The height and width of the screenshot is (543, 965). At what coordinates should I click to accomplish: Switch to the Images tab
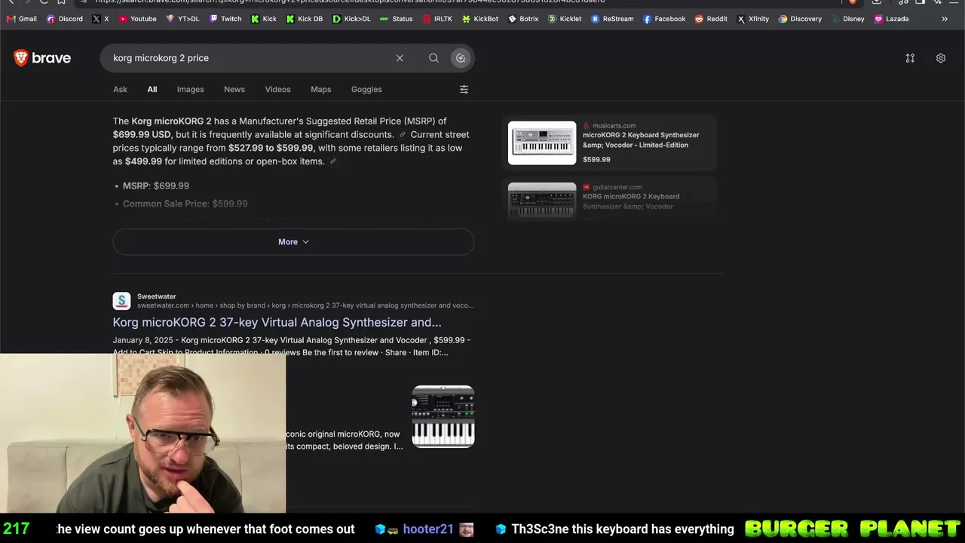tap(191, 89)
